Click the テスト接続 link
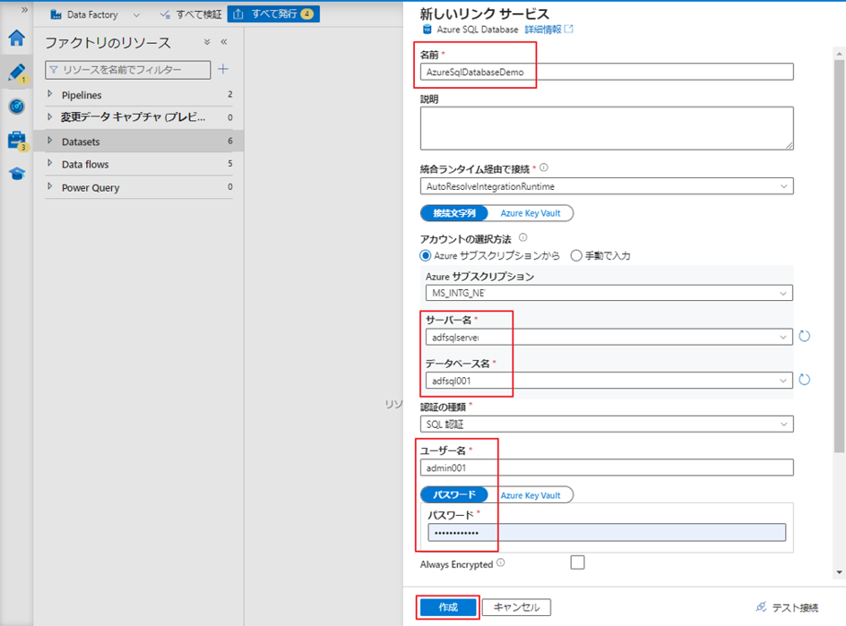Image resolution: width=846 pixels, height=626 pixels. 787,607
